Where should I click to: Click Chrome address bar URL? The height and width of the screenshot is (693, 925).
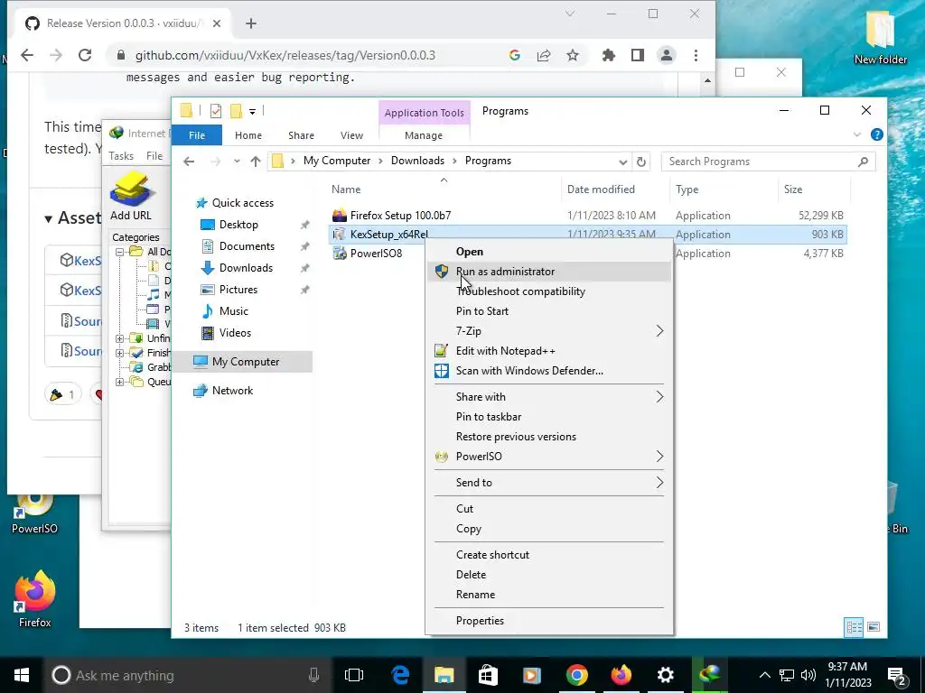[285, 55]
